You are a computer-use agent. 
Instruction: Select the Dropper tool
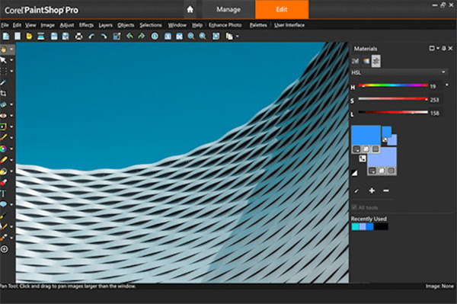tap(4, 82)
